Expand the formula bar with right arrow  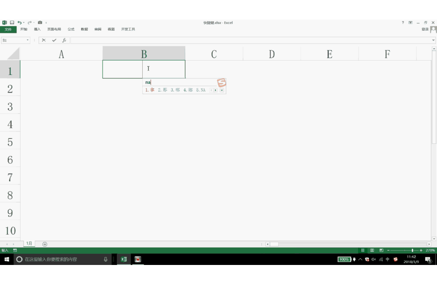[x=433, y=40]
